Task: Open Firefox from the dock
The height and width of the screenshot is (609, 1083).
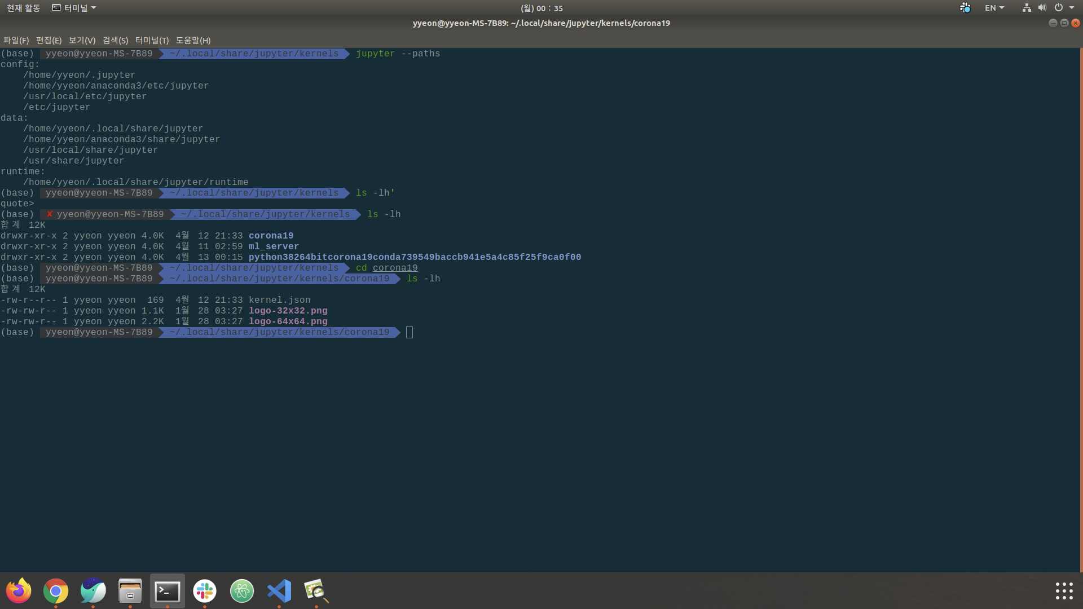Action: pyautogui.click(x=19, y=591)
